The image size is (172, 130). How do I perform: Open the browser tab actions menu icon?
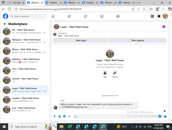(3, 3)
